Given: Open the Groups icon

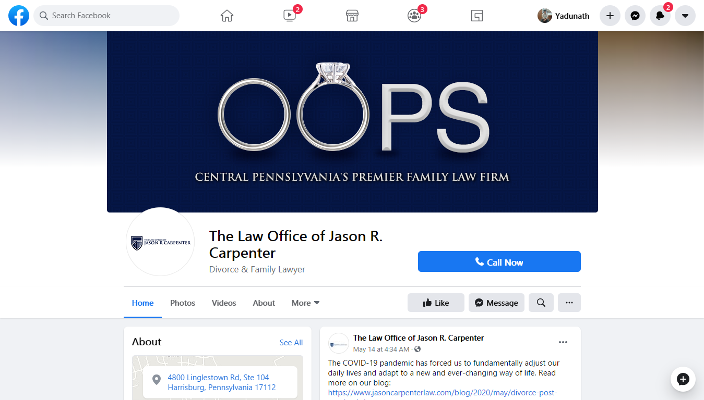Looking at the screenshot, I should click(414, 16).
